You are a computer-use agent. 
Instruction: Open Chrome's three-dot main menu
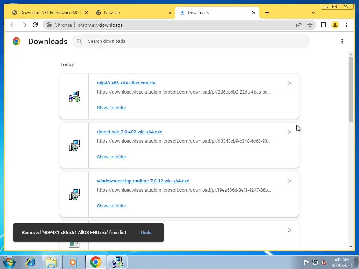point(346,25)
